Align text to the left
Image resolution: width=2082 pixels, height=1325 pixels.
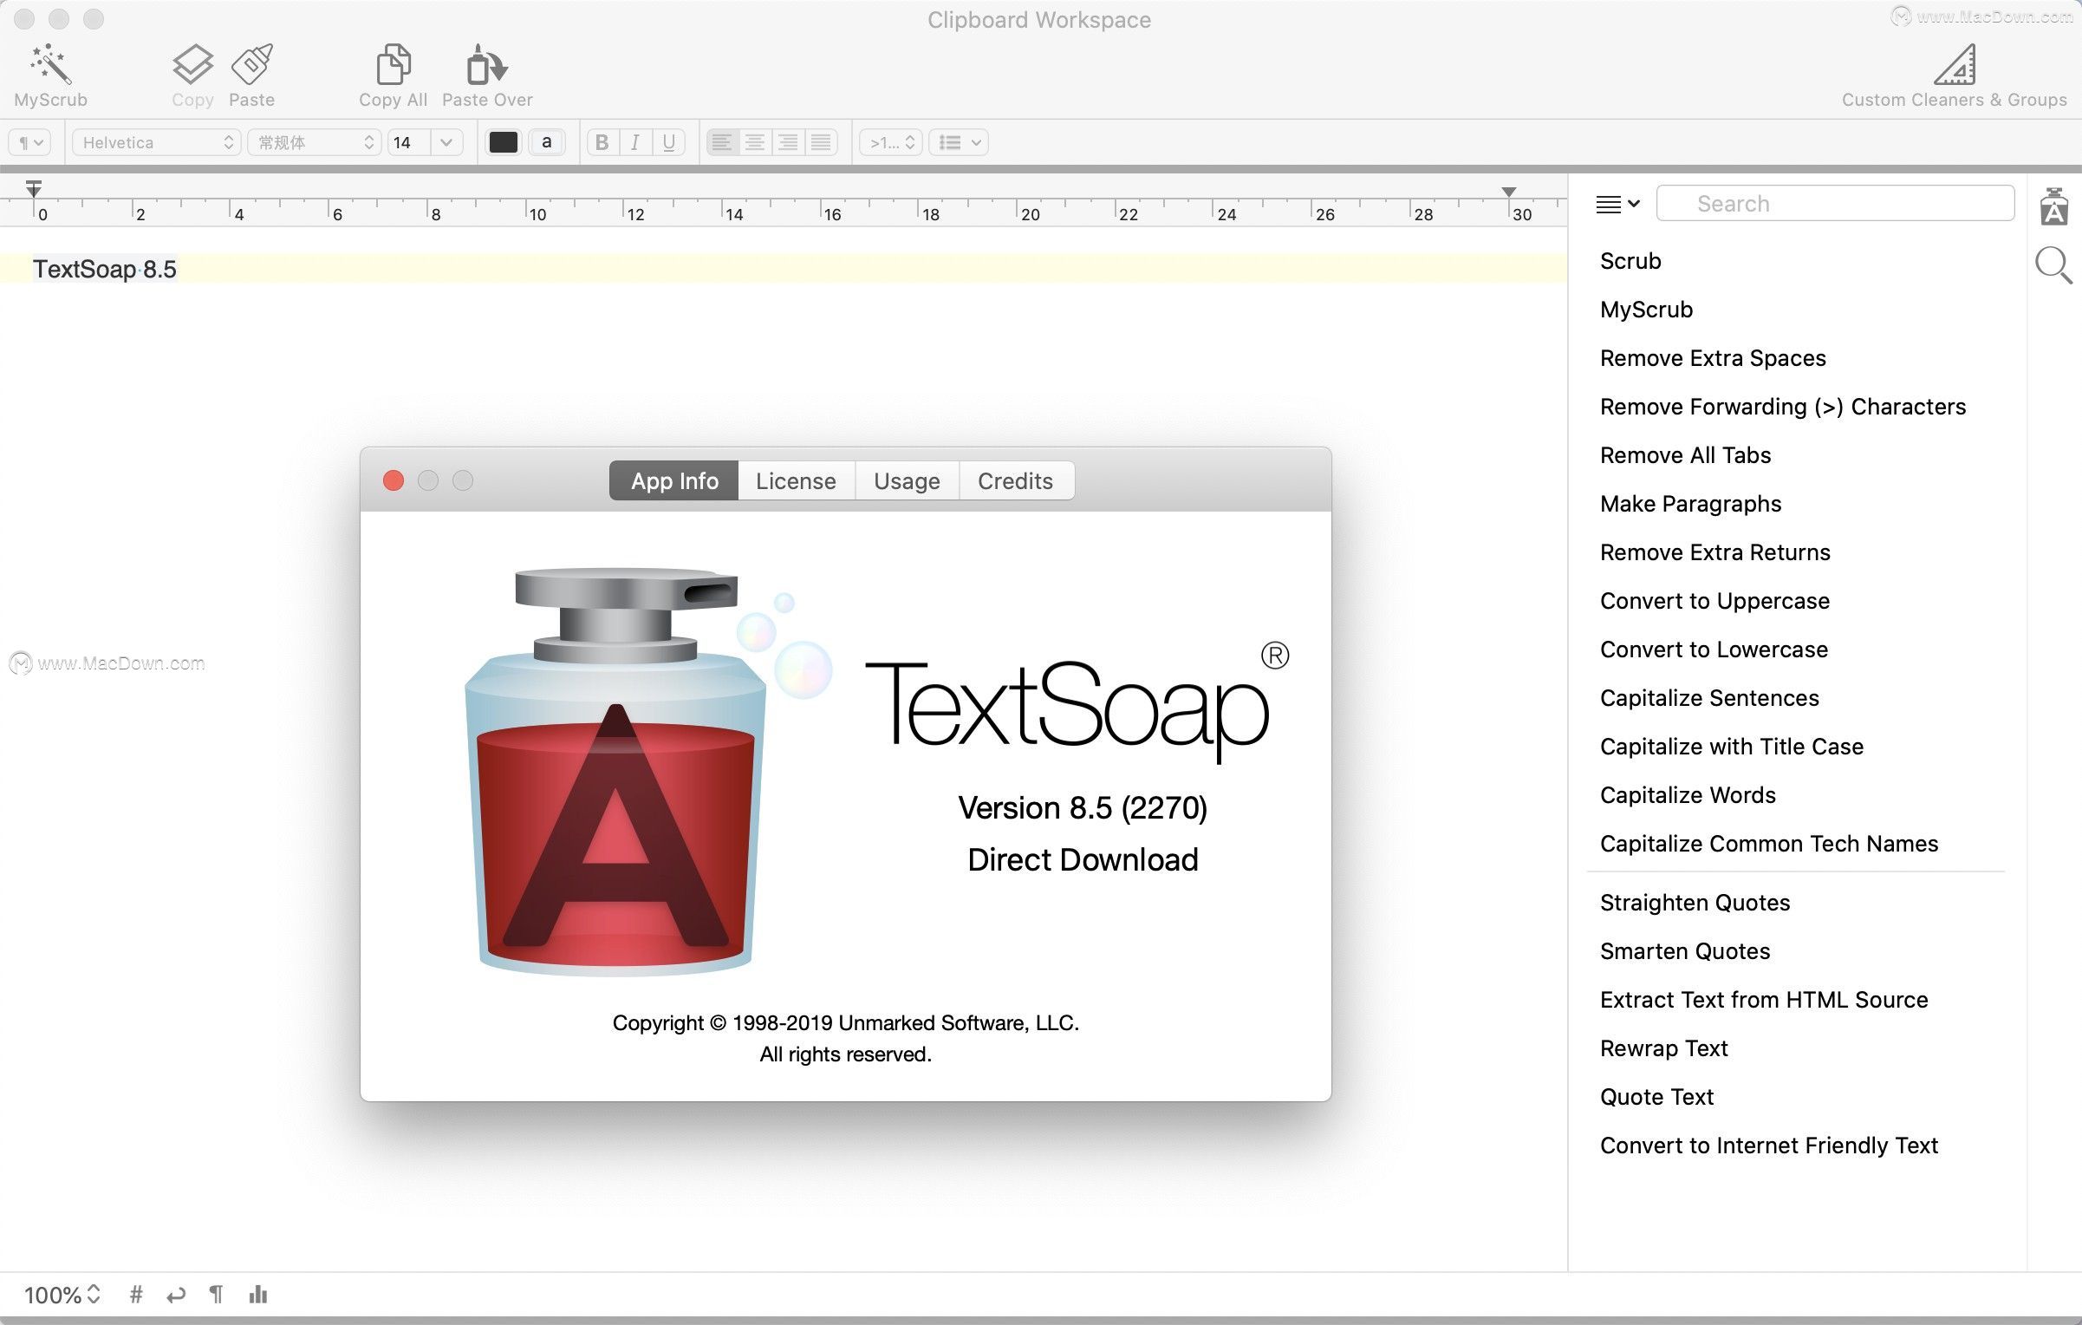pos(722,142)
